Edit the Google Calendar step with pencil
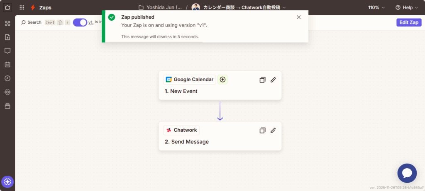This screenshot has height=191, width=425. [x=273, y=80]
